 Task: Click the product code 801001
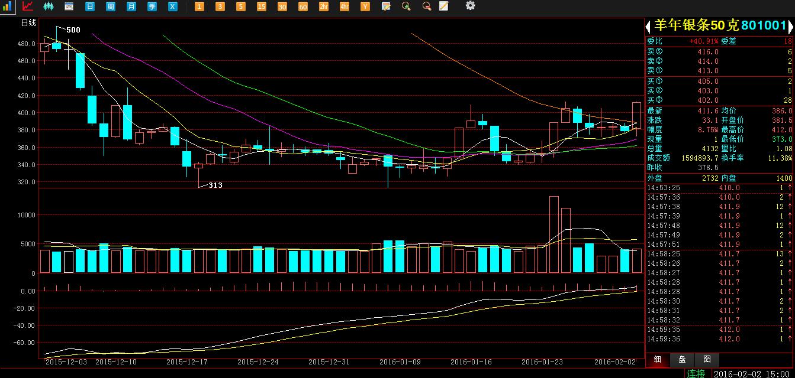coord(764,25)
